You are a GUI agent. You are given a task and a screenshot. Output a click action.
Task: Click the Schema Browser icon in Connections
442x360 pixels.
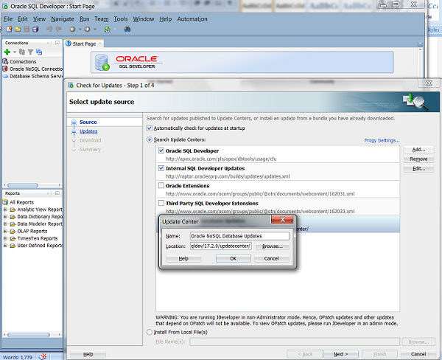tap(39, 52)
